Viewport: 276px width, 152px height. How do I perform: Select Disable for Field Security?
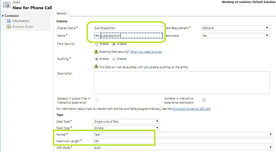coord(114,44)
